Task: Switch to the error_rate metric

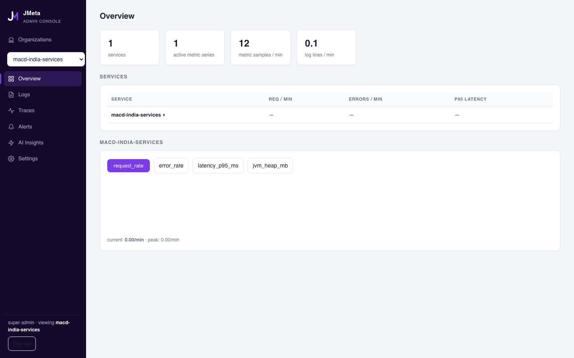Action: click(171, 165)
